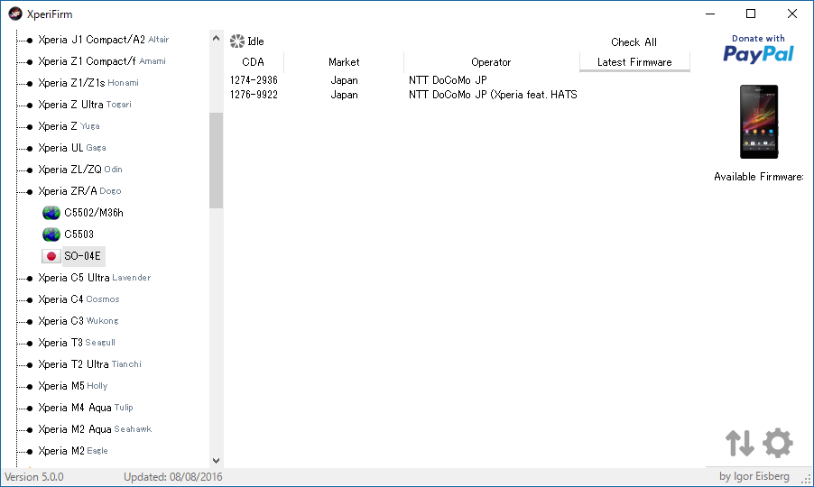The image size is (814, 487).
Task: Click the Japan flag icon beside SO-04E
Action: tap(51, 256)
